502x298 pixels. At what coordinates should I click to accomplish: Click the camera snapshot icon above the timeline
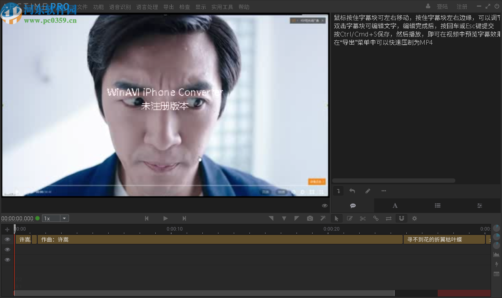click(310, 218)
